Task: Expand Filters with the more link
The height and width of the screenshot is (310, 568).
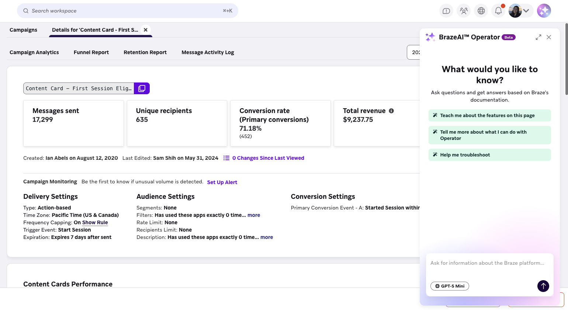Action: coord(254,215)
